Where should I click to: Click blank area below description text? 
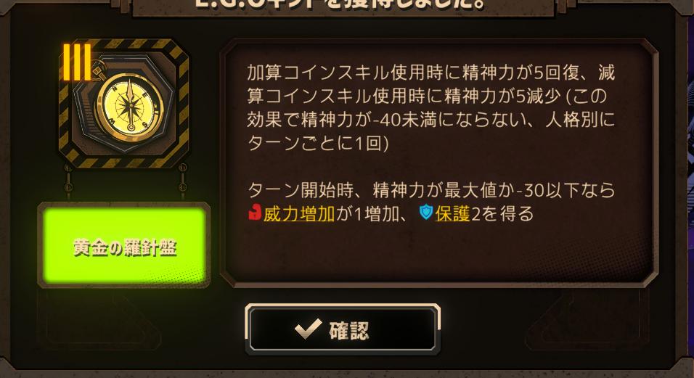(438, 252)
